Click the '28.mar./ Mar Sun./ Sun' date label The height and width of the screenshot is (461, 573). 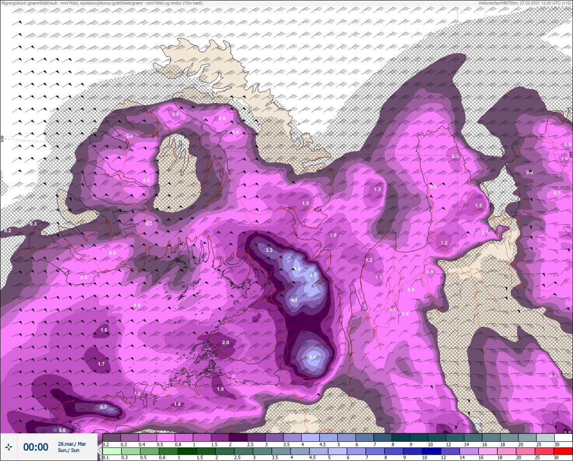pyautogui.click(x=72, y=447)
